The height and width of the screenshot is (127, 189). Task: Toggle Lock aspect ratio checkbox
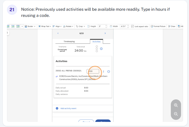pos(132,26)
